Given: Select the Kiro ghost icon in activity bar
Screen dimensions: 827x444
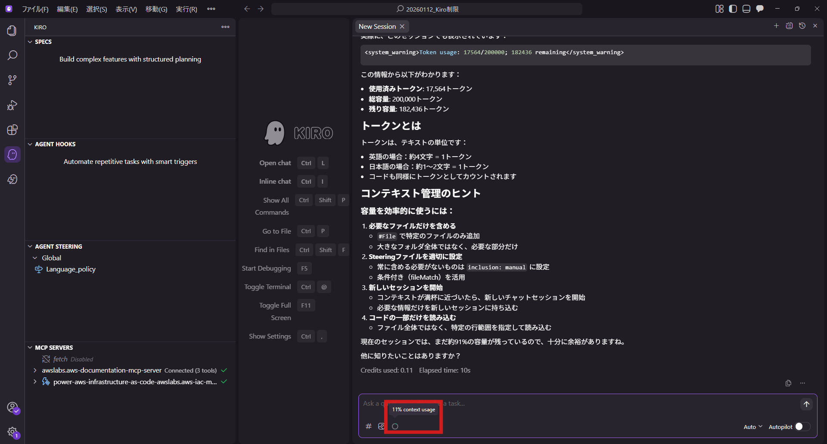Looking at the screenshot, I should coord(12,154).
